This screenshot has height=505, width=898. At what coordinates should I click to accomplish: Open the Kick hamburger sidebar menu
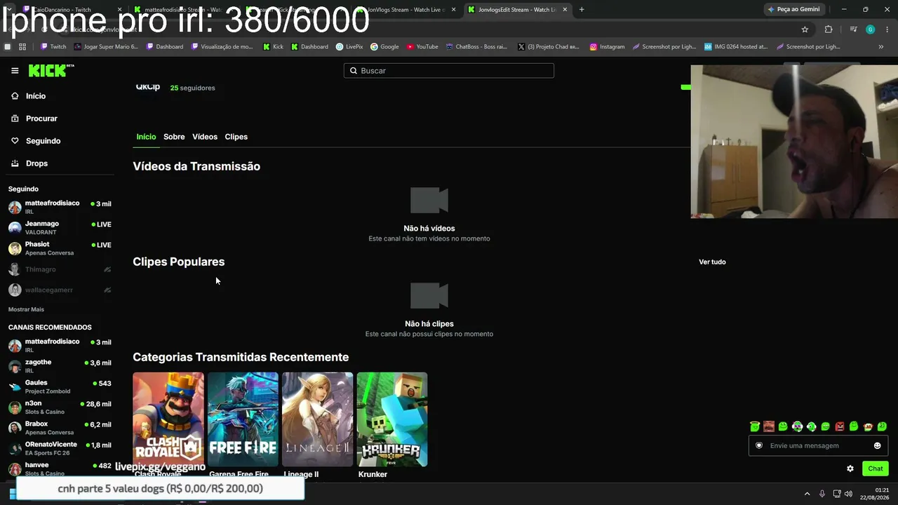pos(15,71)
